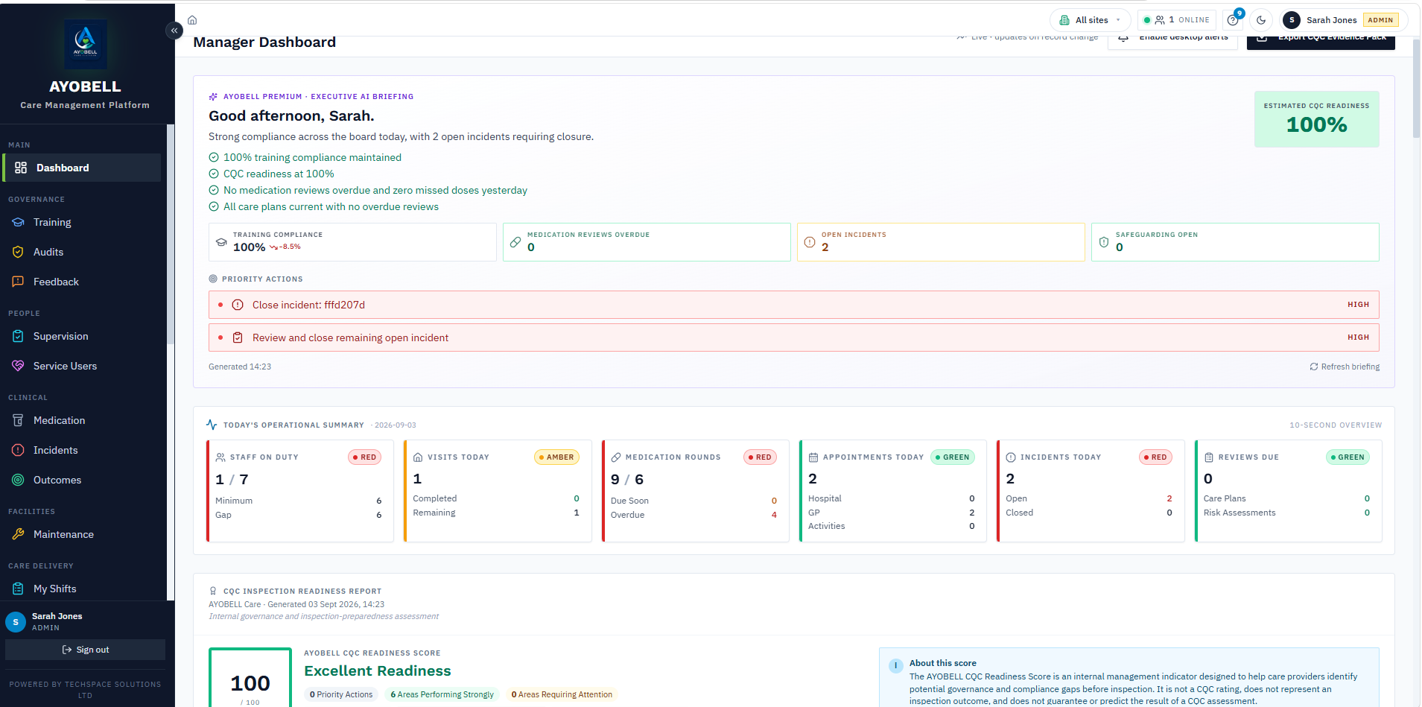Click the Sarah Jones avatar in sidebar

(x=16, y=621)
